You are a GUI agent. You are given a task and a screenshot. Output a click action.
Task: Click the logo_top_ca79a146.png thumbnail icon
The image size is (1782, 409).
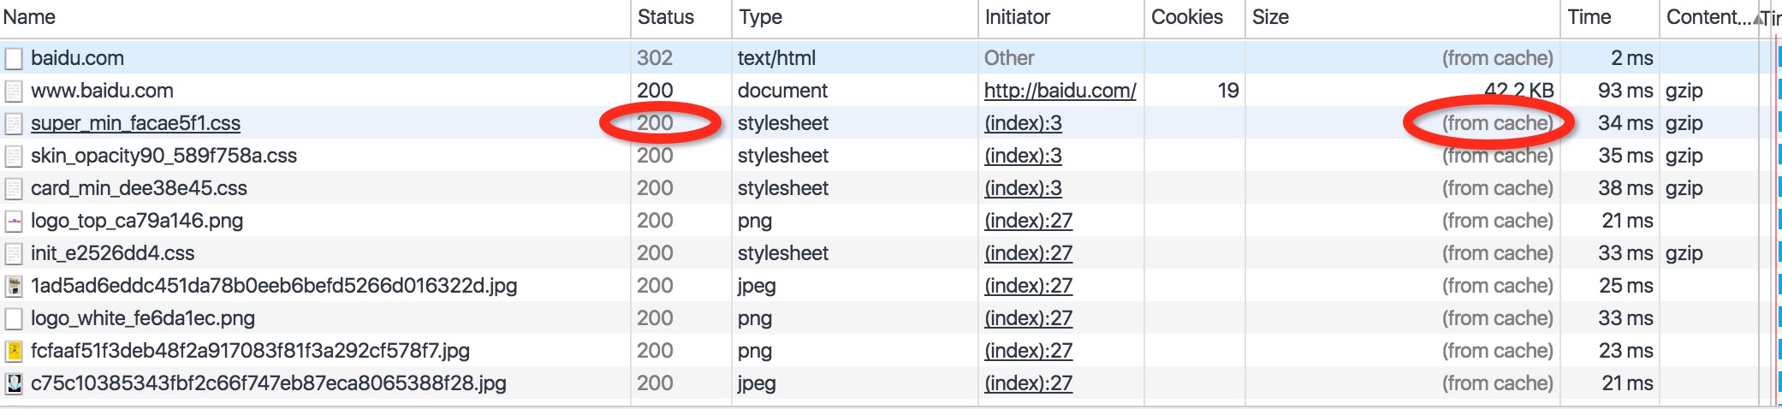(14, 221)
